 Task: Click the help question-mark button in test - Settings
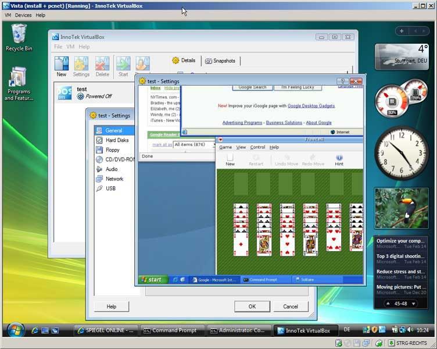tap(342, 81)
